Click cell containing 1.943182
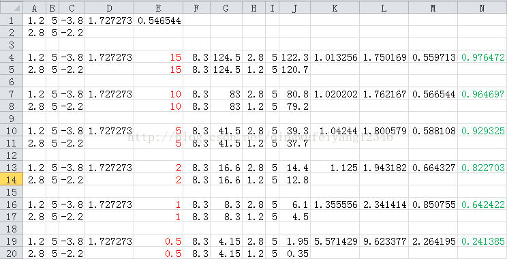 384,168
